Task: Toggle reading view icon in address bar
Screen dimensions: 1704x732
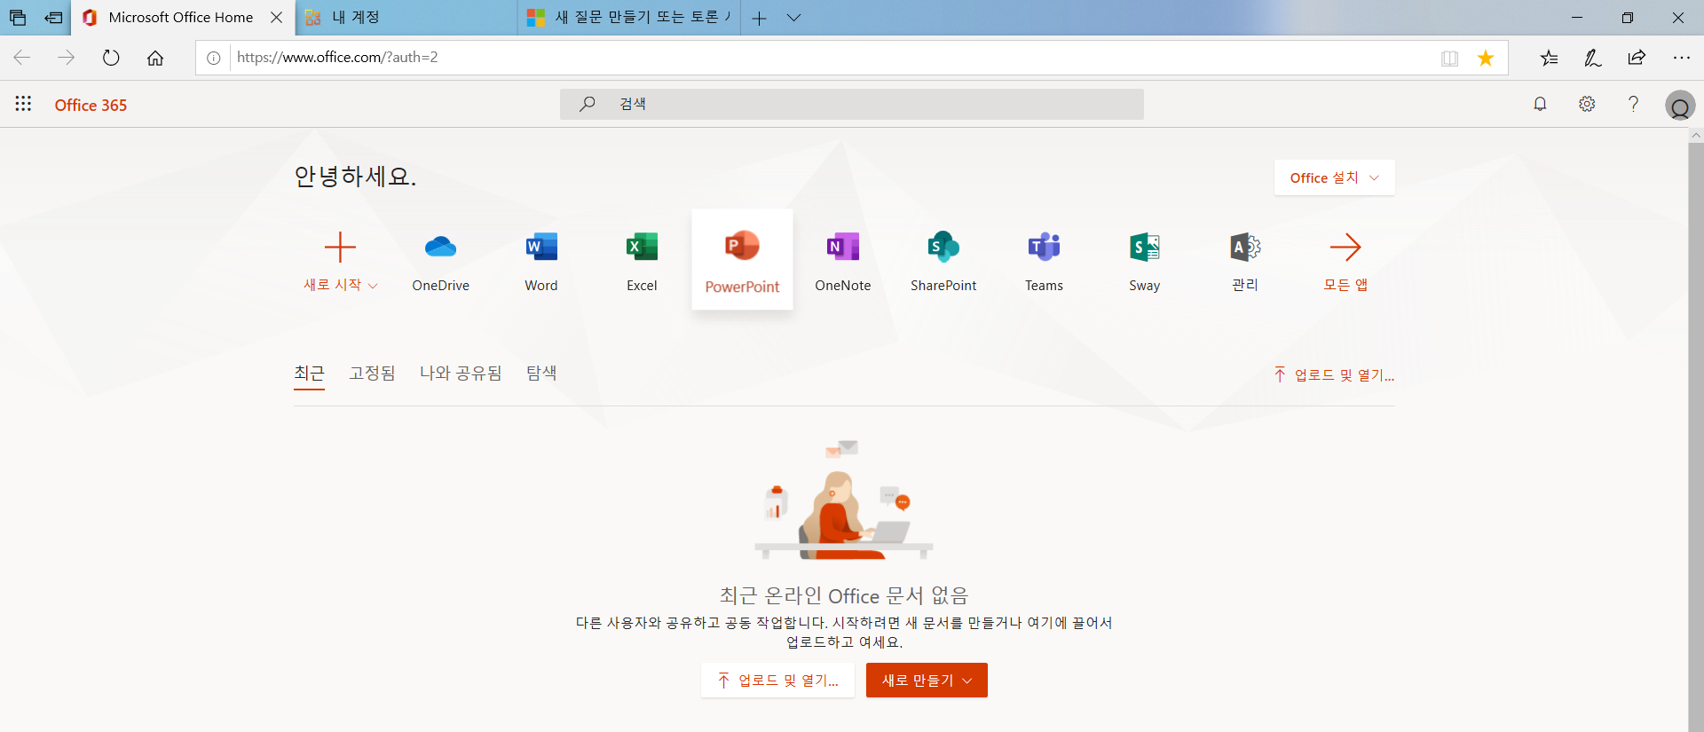Action: click(x=1449, y=58)
